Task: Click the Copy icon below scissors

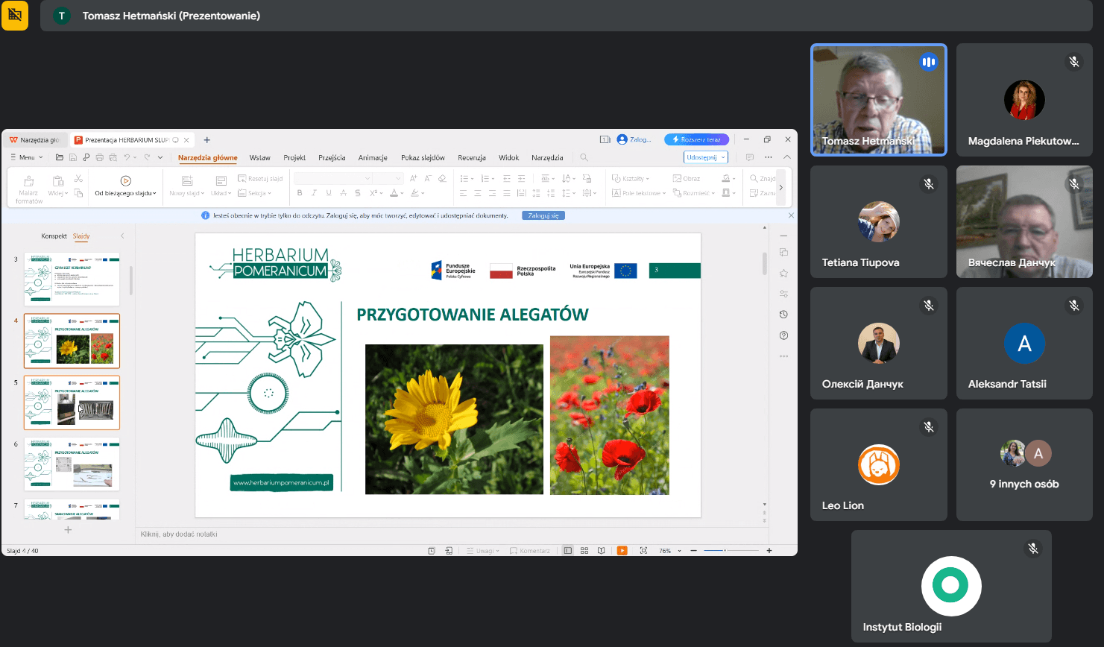Action: 78,193
